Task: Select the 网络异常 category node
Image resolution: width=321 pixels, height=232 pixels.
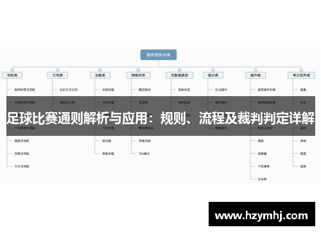Action: [138, 76]
